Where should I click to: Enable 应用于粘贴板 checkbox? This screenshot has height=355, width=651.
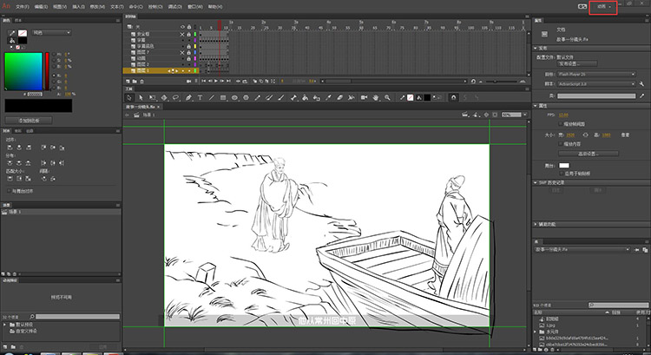coord(561,173)
